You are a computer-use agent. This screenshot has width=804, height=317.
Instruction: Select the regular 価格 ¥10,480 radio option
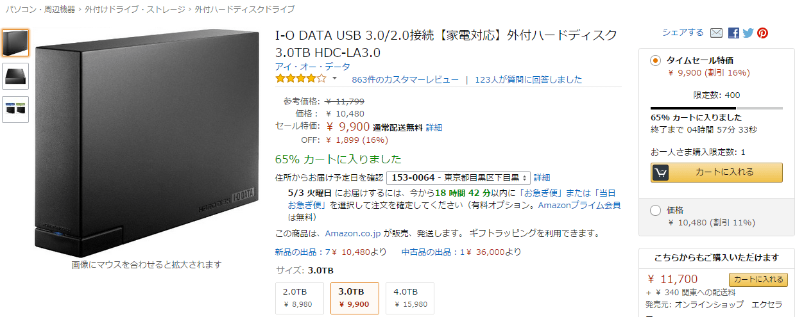[655, 210]
